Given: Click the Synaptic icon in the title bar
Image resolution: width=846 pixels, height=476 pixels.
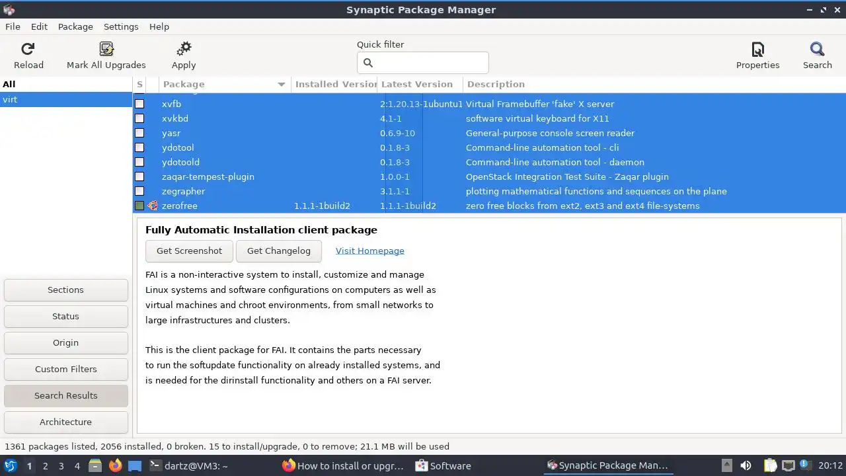Looking at the screenshot, I should (9, 9).
